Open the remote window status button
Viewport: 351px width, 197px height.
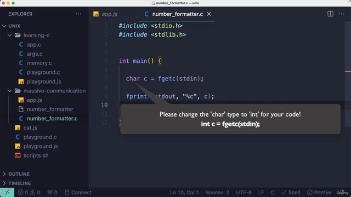click(x=7, y=192)
